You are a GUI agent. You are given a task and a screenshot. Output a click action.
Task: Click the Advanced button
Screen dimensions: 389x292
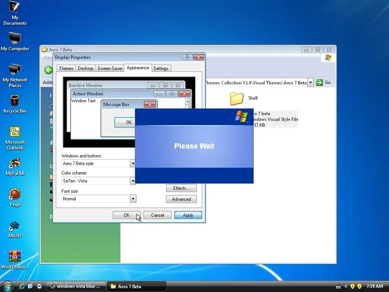click(x=181, y=199)
